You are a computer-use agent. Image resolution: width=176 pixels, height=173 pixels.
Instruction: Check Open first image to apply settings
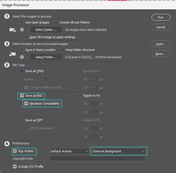click(26, 37)
